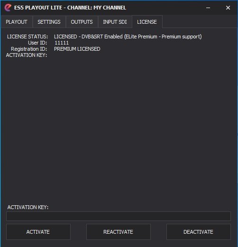Click the window title text MY CHANNEL
Viewport: 238px width, 247px height.
[x=110, y=8]
